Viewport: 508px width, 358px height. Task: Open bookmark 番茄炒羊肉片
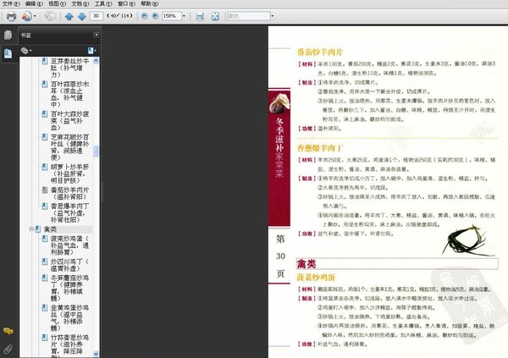point(69,193)
